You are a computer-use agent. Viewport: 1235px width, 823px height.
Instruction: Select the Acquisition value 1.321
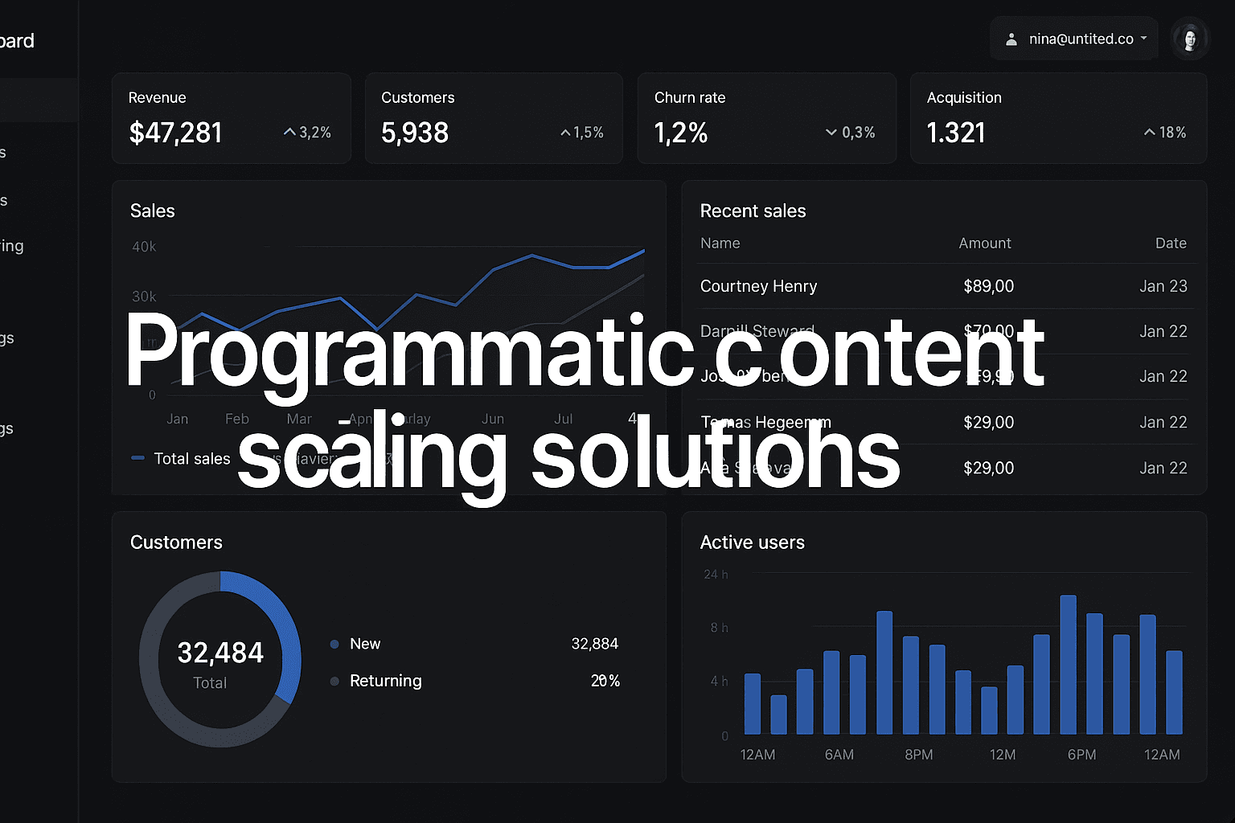pyautogui.click(x=956, y=133)
